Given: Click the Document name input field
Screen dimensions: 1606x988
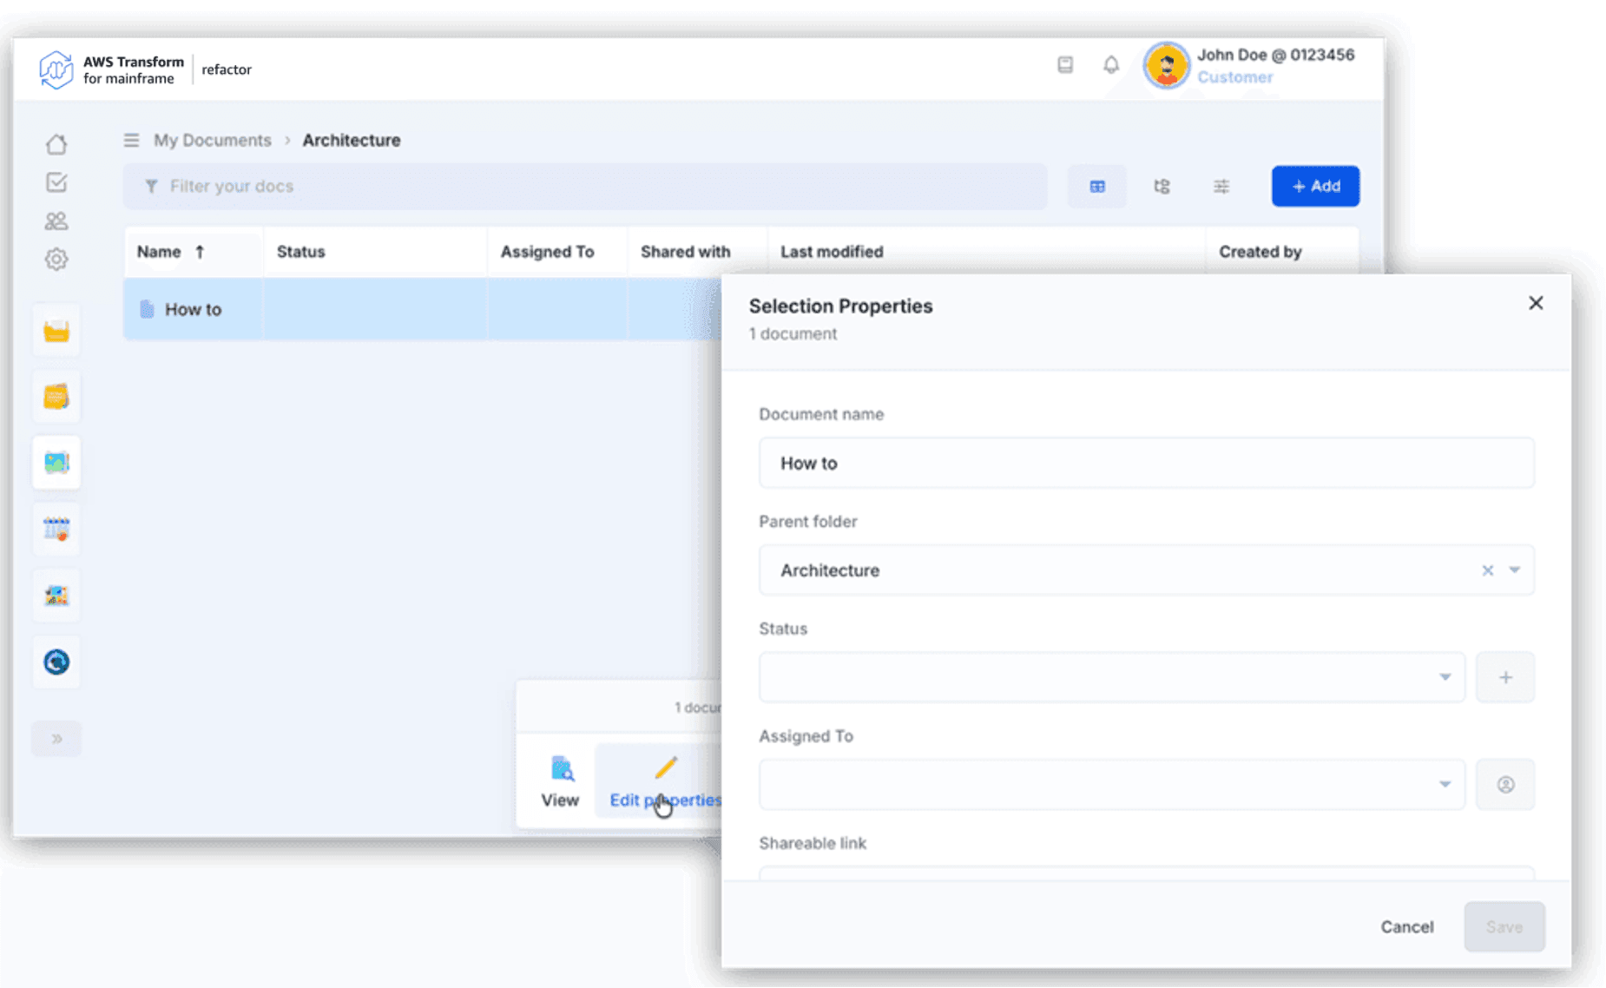Looking at the screenshot, I should point(1146,464).
